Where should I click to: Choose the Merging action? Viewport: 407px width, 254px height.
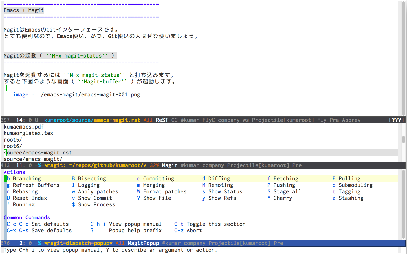[x=151, y=185]
